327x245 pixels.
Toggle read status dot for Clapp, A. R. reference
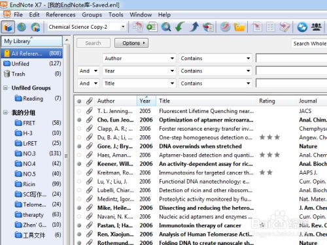[x=79, y=129]
